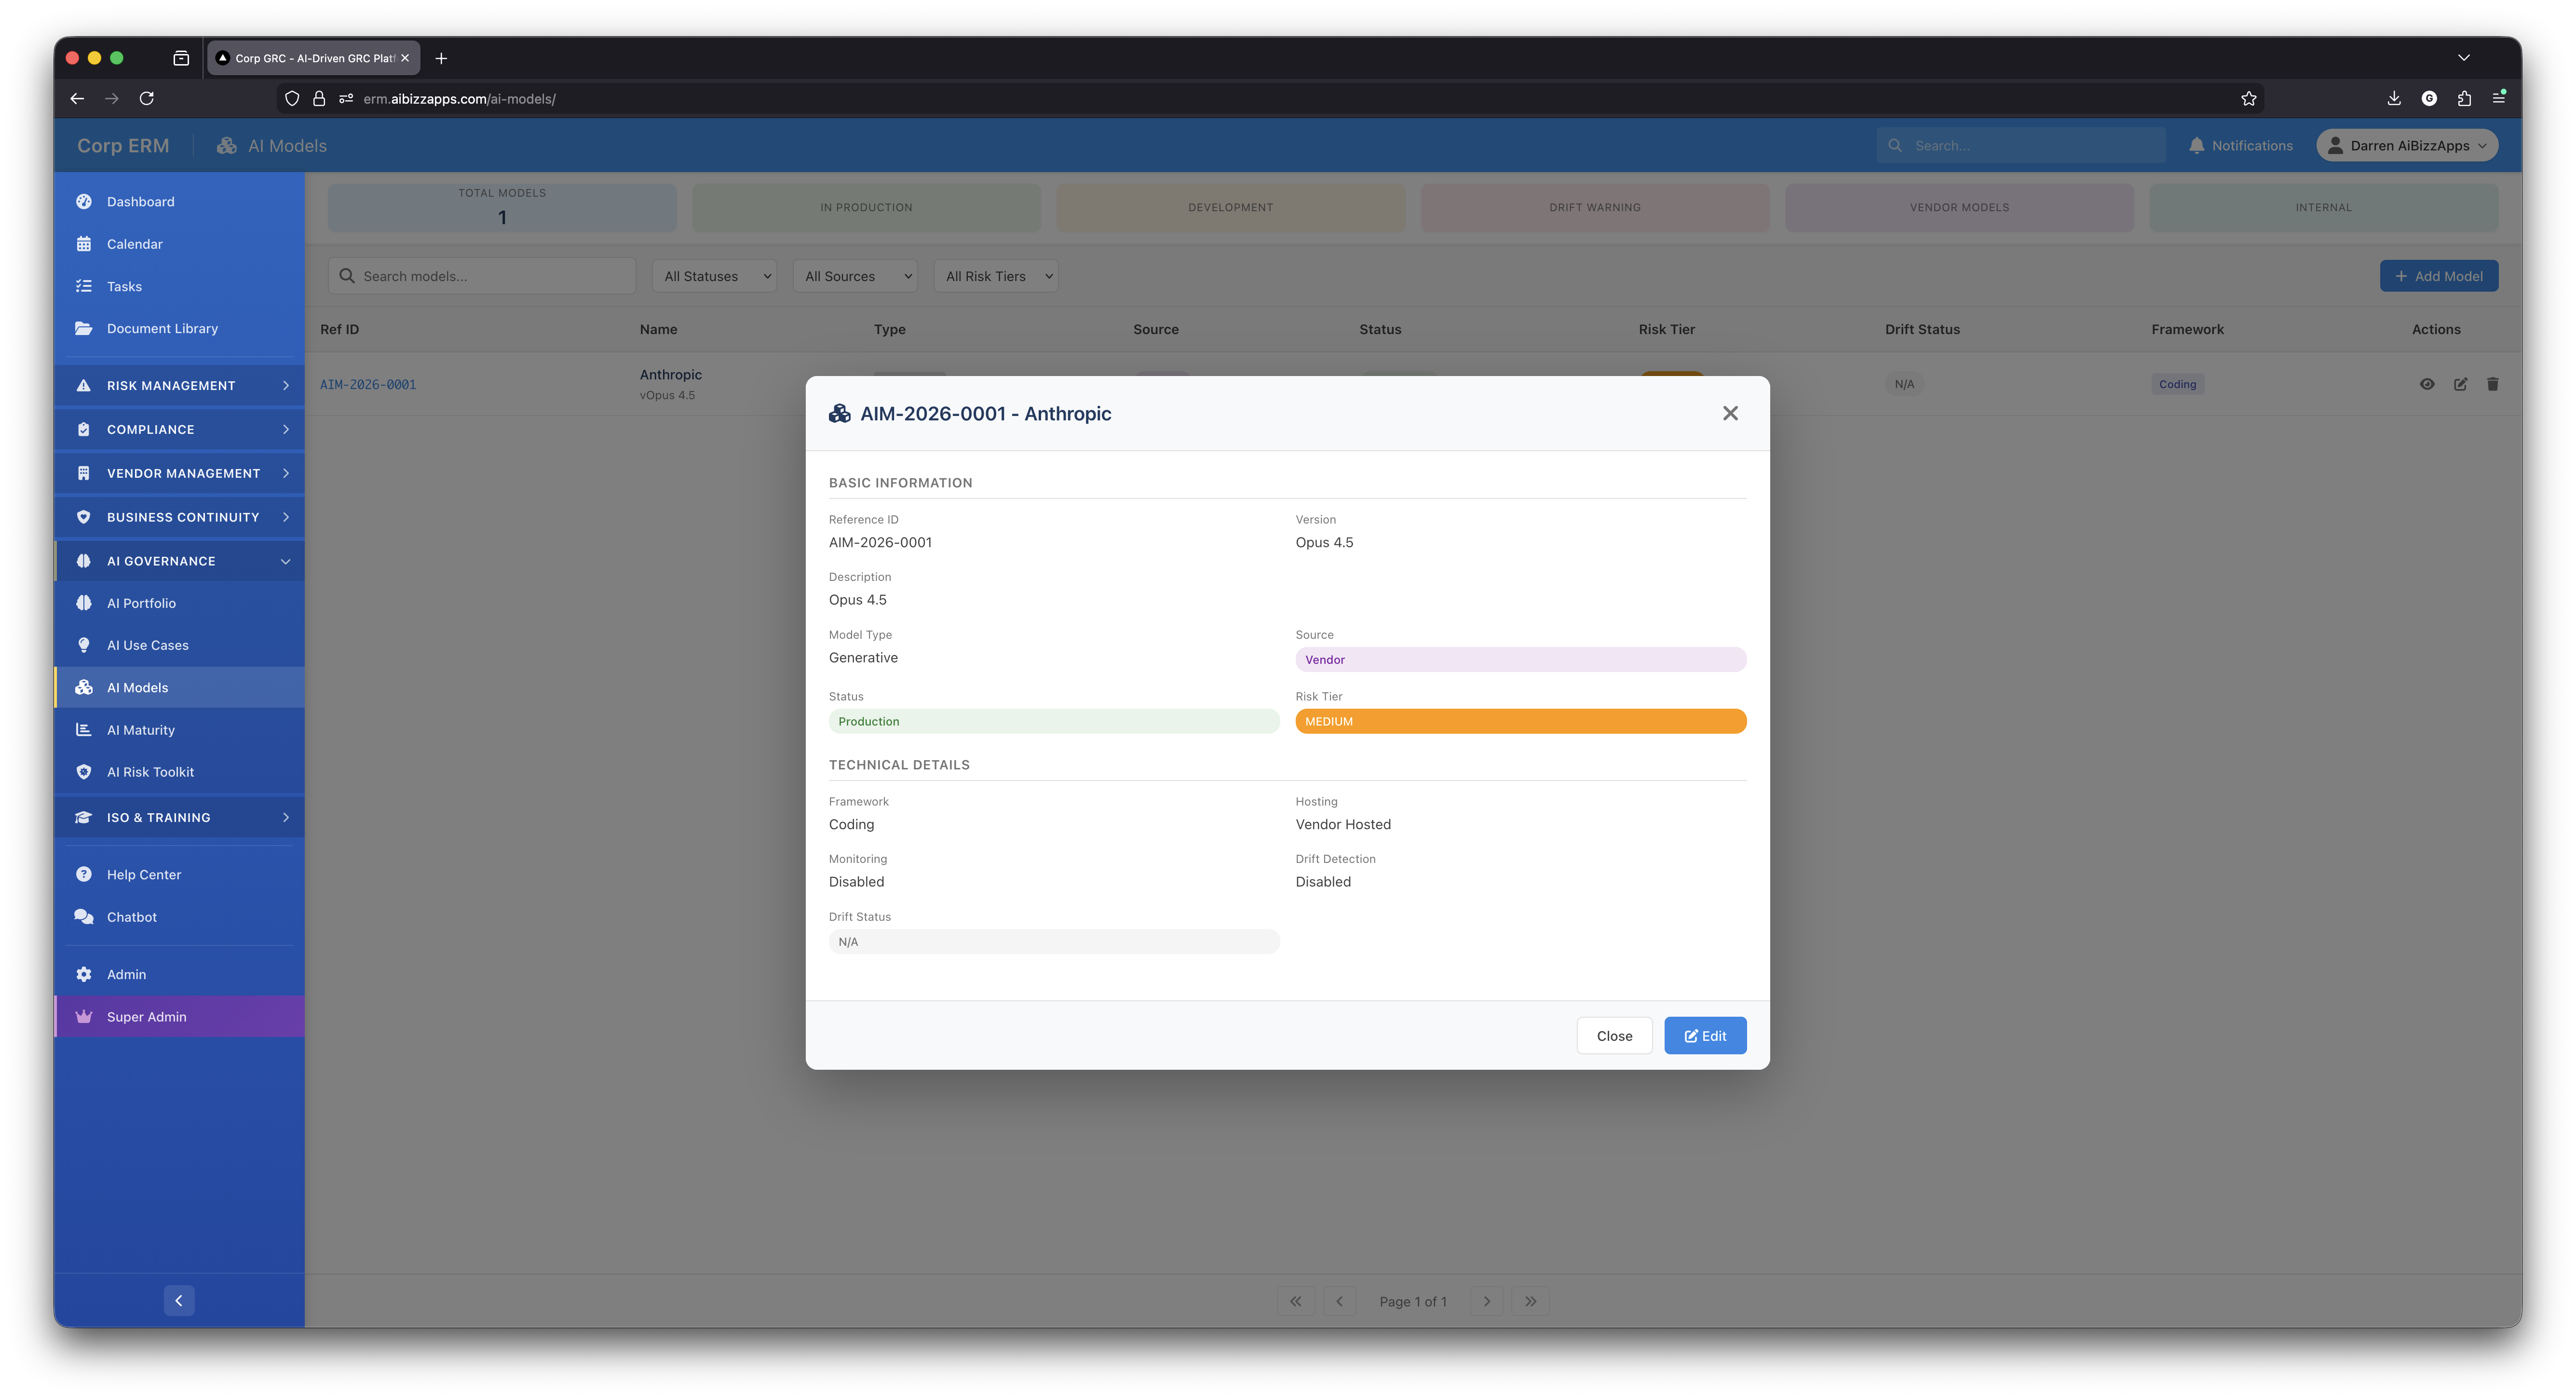Open AI Maturity from sidebar

(x=140, y=730)
